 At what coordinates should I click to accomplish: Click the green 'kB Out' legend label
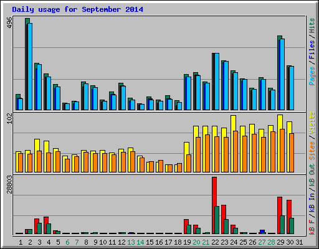tap(312, 176)
